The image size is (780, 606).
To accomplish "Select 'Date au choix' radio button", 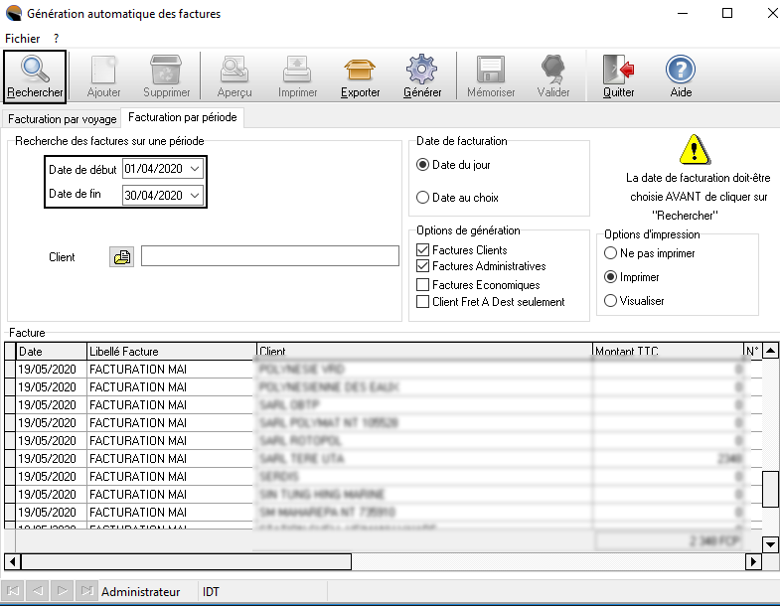I will click(x=423, y=198).
